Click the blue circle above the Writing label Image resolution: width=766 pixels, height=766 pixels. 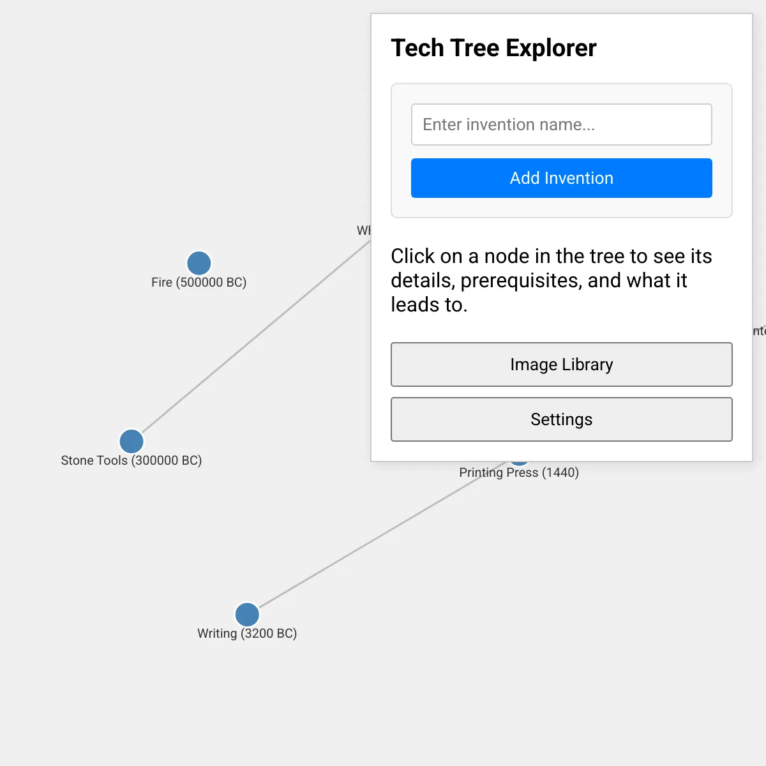pyautogui.click(x=247, y=614)
